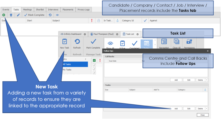Toggle the first task row checkbox
This screenshot has height=119, width=221.
click(x=94, y=65)
